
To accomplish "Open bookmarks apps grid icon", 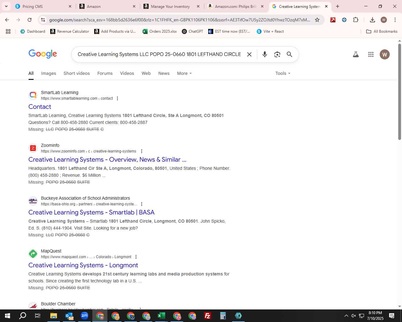I will [x=8, y=31].
